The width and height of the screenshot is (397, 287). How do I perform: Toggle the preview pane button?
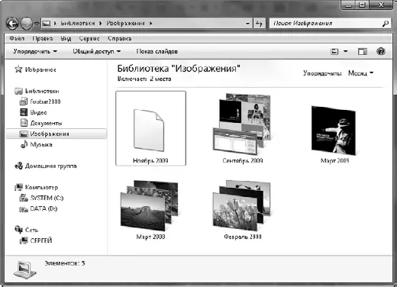pyautogui.click(x=363, y=51)
